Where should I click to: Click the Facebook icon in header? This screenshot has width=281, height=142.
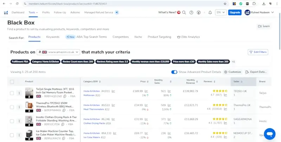[199, 13]
